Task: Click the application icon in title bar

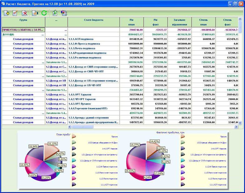Action: tap(3, 4)
